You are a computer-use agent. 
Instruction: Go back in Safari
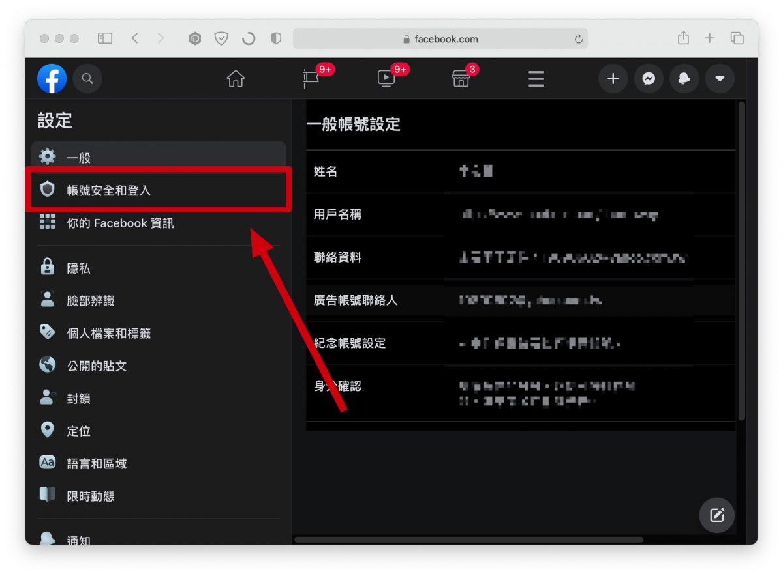click(134, 38)
